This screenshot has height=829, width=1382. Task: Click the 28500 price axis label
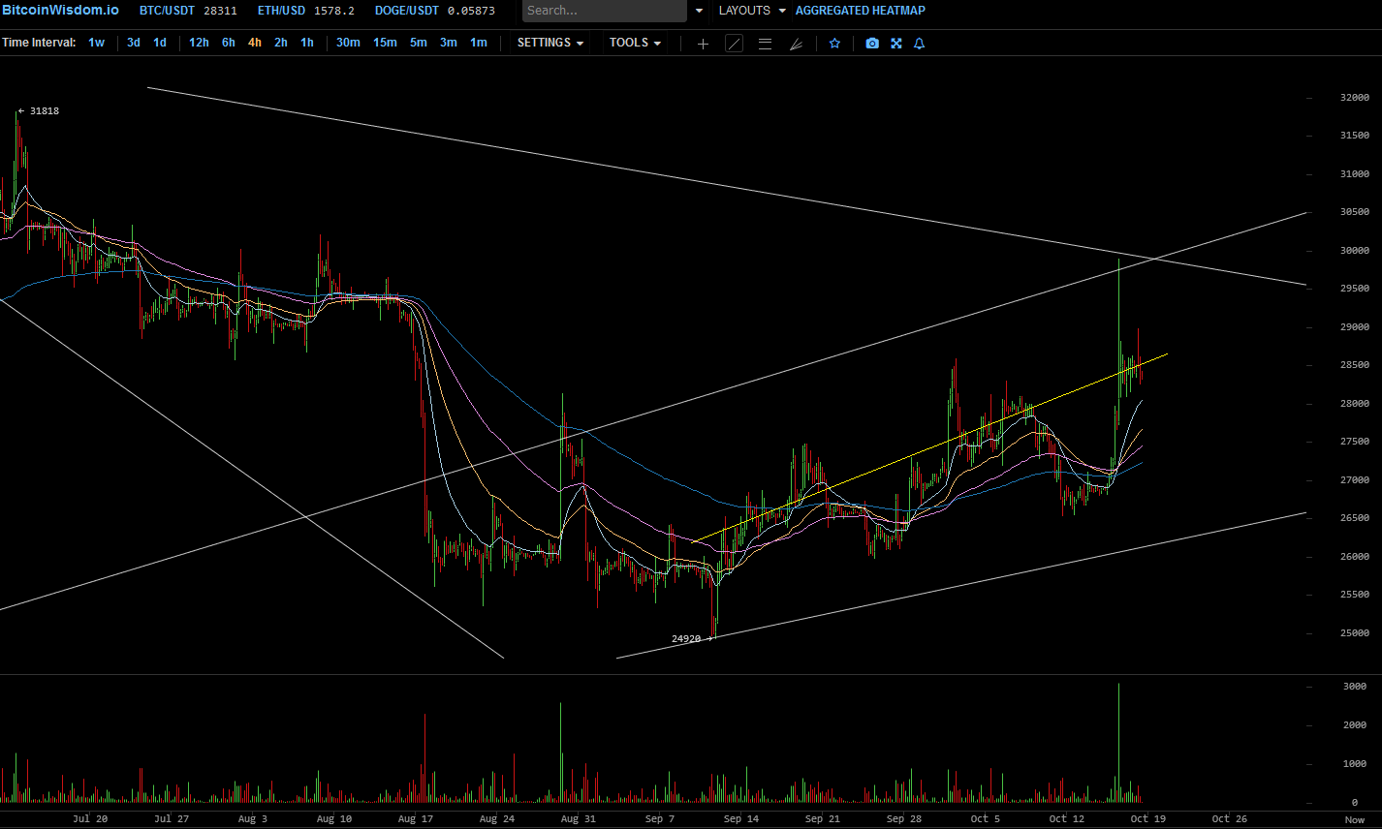(x=1355, y=365)
